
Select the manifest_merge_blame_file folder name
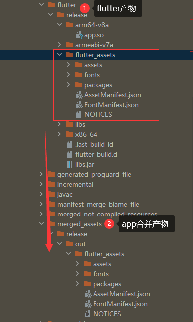[98, 205]
